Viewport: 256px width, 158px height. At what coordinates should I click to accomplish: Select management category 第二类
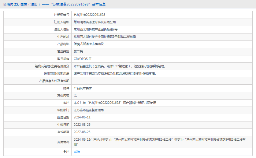pyautogui.click(x=78, y=51)
